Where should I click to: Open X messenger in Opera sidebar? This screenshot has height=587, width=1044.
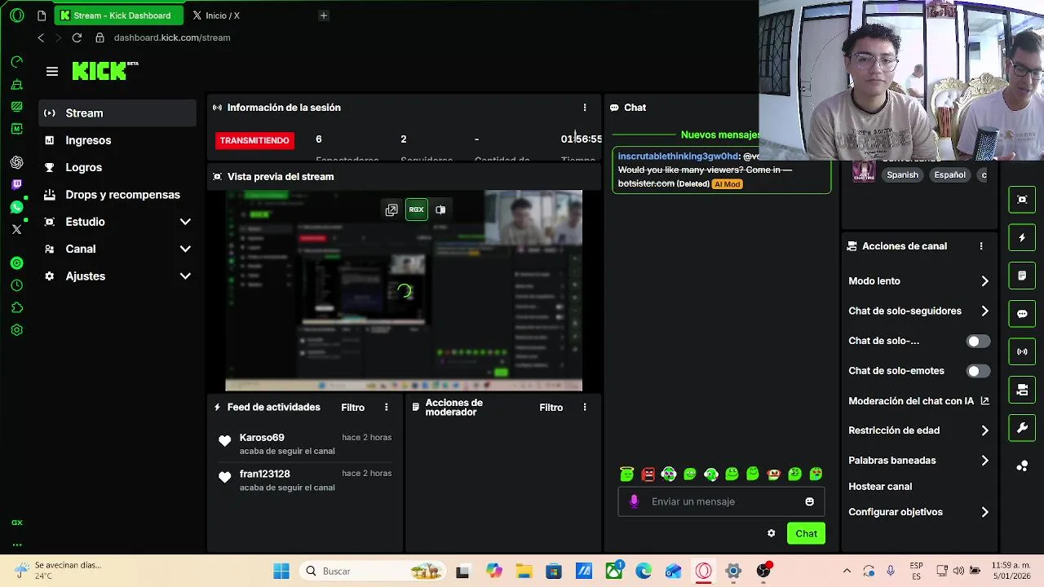17,229
